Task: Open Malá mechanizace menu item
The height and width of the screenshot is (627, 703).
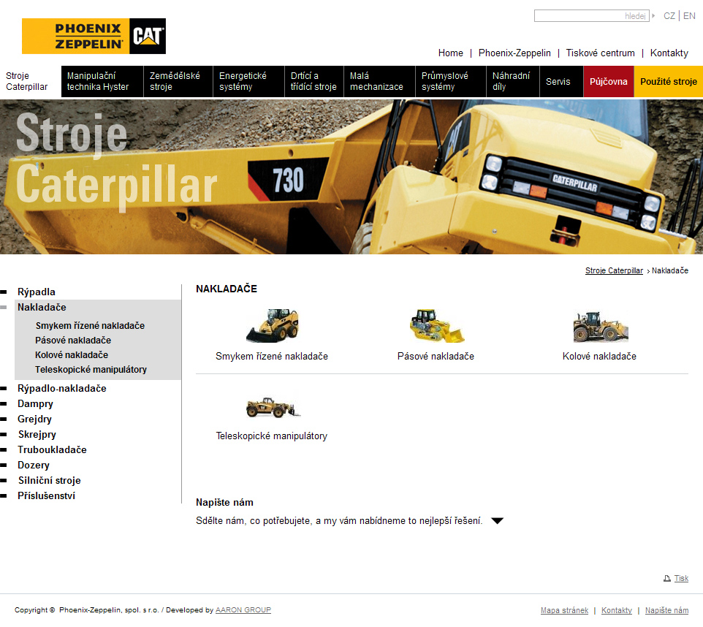Action: pyautogui.click(x=380, y=81)
